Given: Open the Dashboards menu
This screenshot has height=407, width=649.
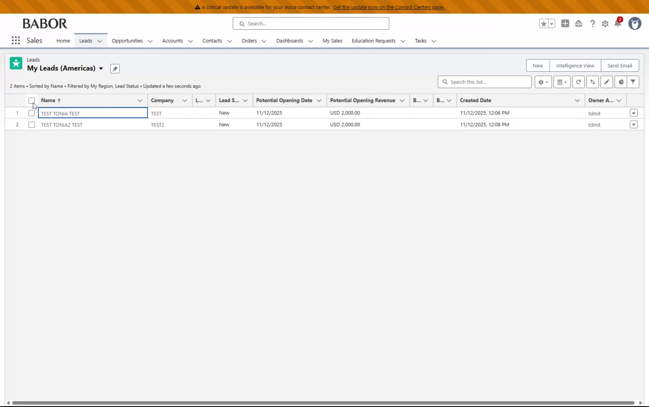Looking at the screenshot, I should tap(290, 41).
